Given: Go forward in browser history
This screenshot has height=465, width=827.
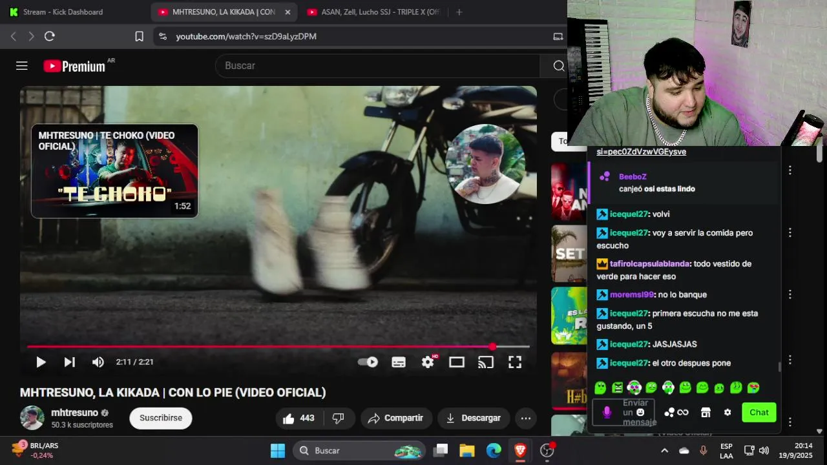Looking at the screenshot, I should coord(31,36).
